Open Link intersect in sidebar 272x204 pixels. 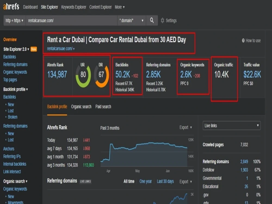(12, 172)
